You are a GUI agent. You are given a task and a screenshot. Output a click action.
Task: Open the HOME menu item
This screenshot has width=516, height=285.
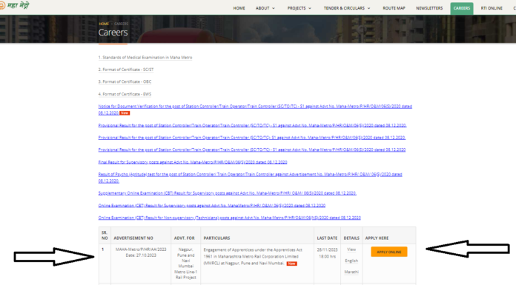point(239,8)
